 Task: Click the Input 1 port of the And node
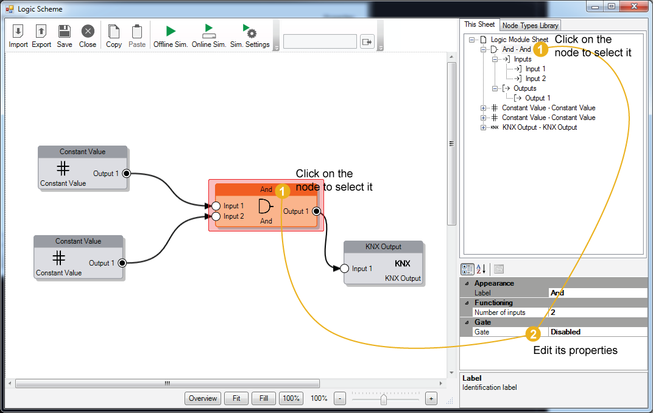click(x=216, y=206)
